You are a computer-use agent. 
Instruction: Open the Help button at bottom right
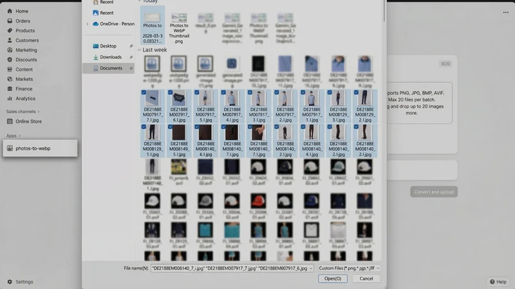tap(498, 282)
